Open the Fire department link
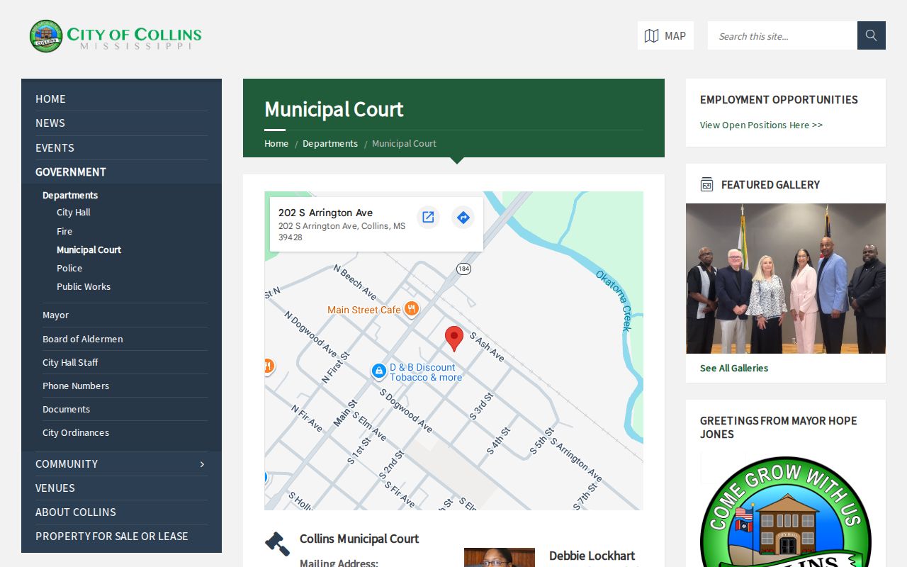 [64, 231]
